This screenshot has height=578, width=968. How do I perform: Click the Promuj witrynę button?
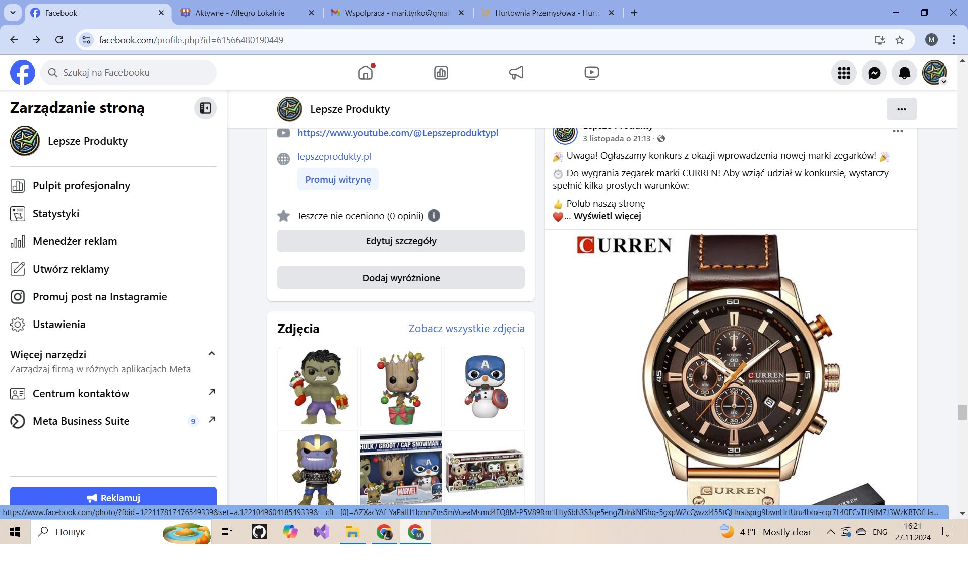338,179
